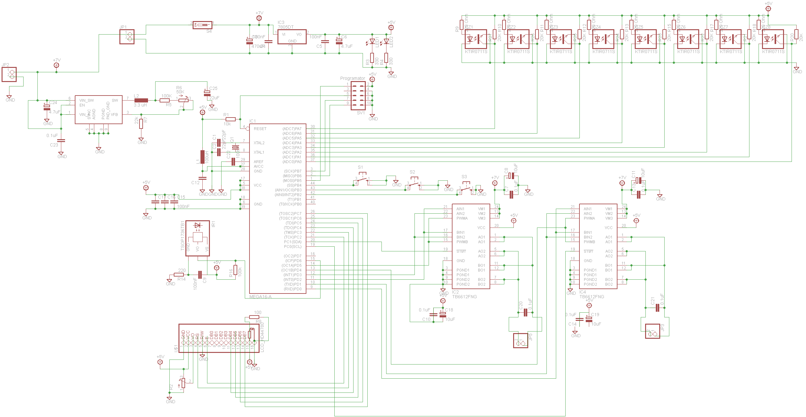
Task: Click the Q1 crystal oscillator symbol
Action: [x=235, y=147]
